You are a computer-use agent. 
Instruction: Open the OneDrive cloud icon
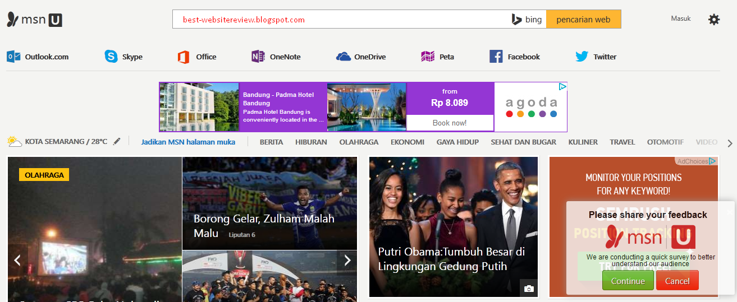344,57
